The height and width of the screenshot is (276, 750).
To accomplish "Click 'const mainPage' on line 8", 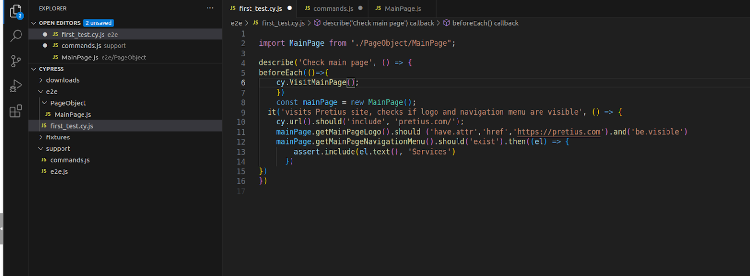I will pyautogui.click(x=307, y=102).
